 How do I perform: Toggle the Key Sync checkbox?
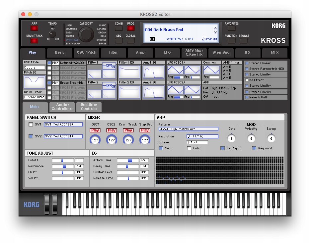tap(223, 148)
